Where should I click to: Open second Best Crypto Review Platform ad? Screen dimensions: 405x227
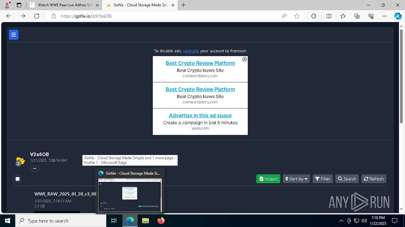[x=200, y=89]
